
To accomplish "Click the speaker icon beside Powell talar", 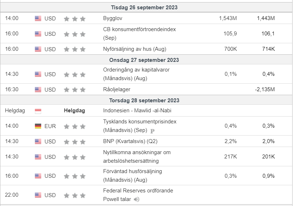I will click(x=136, y=200).
